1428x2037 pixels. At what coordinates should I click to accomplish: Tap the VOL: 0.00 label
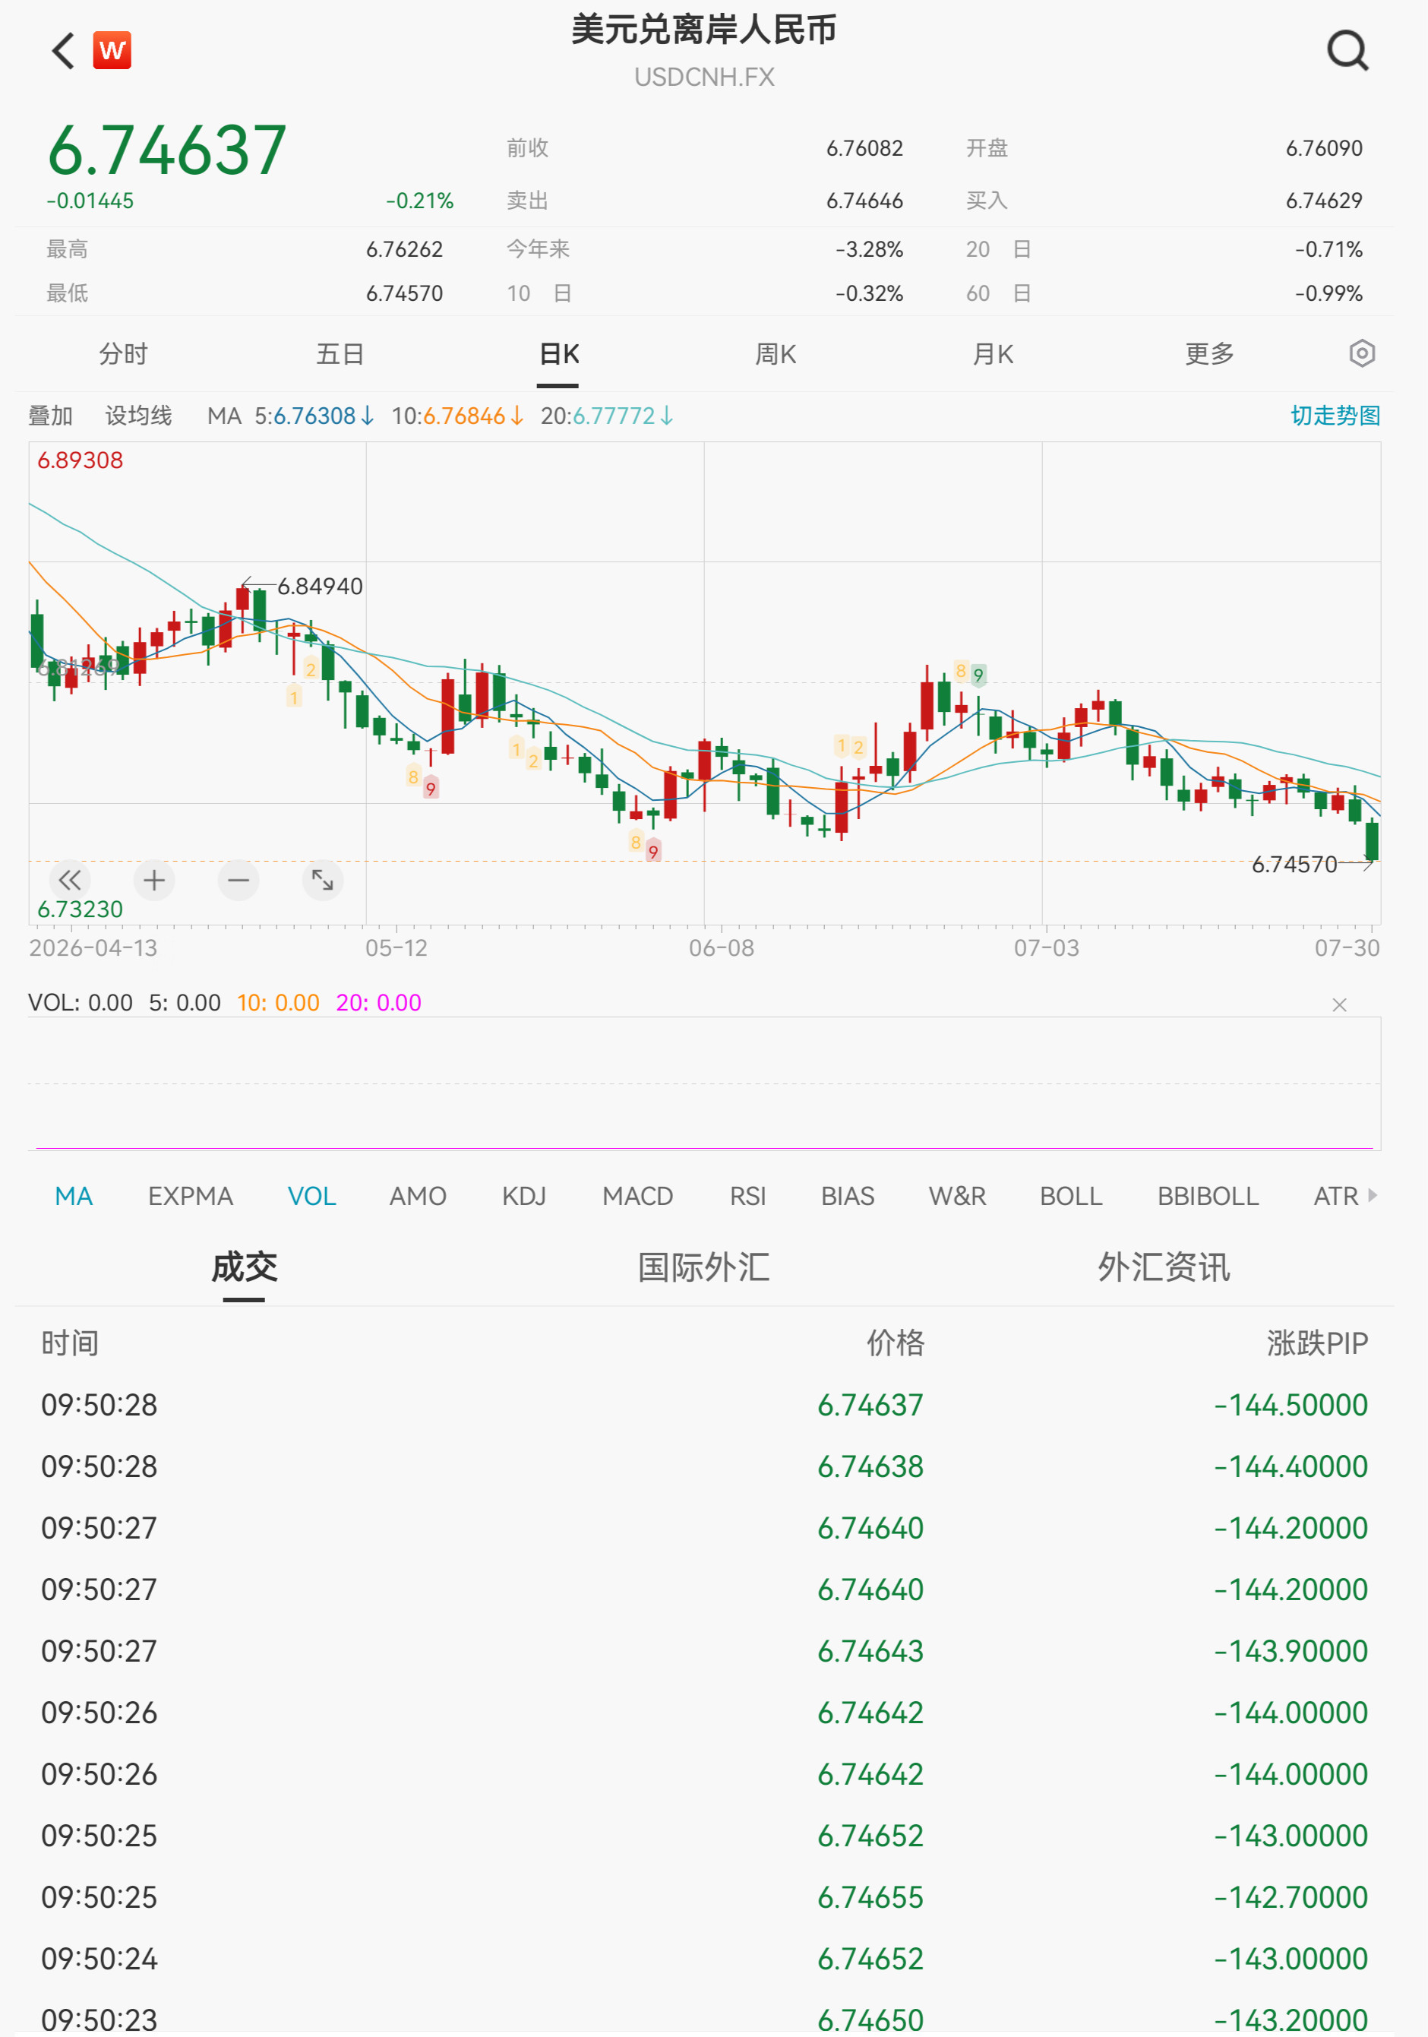click(x=81, y=1002)
